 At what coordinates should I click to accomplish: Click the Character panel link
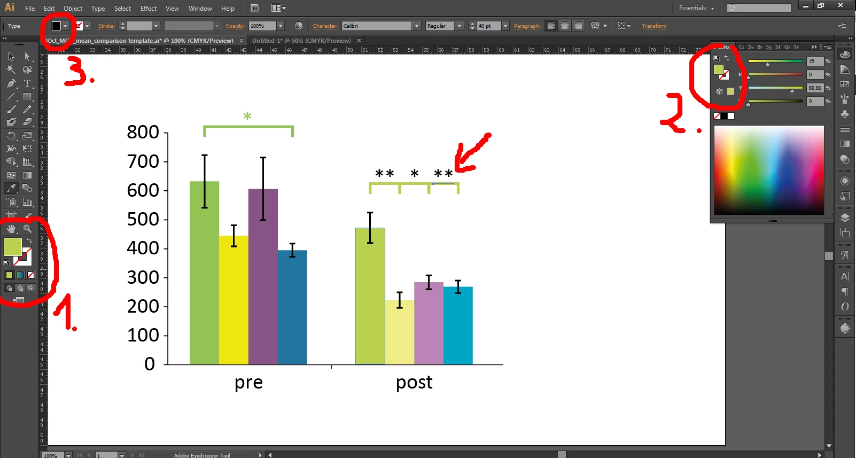(325, 26)
